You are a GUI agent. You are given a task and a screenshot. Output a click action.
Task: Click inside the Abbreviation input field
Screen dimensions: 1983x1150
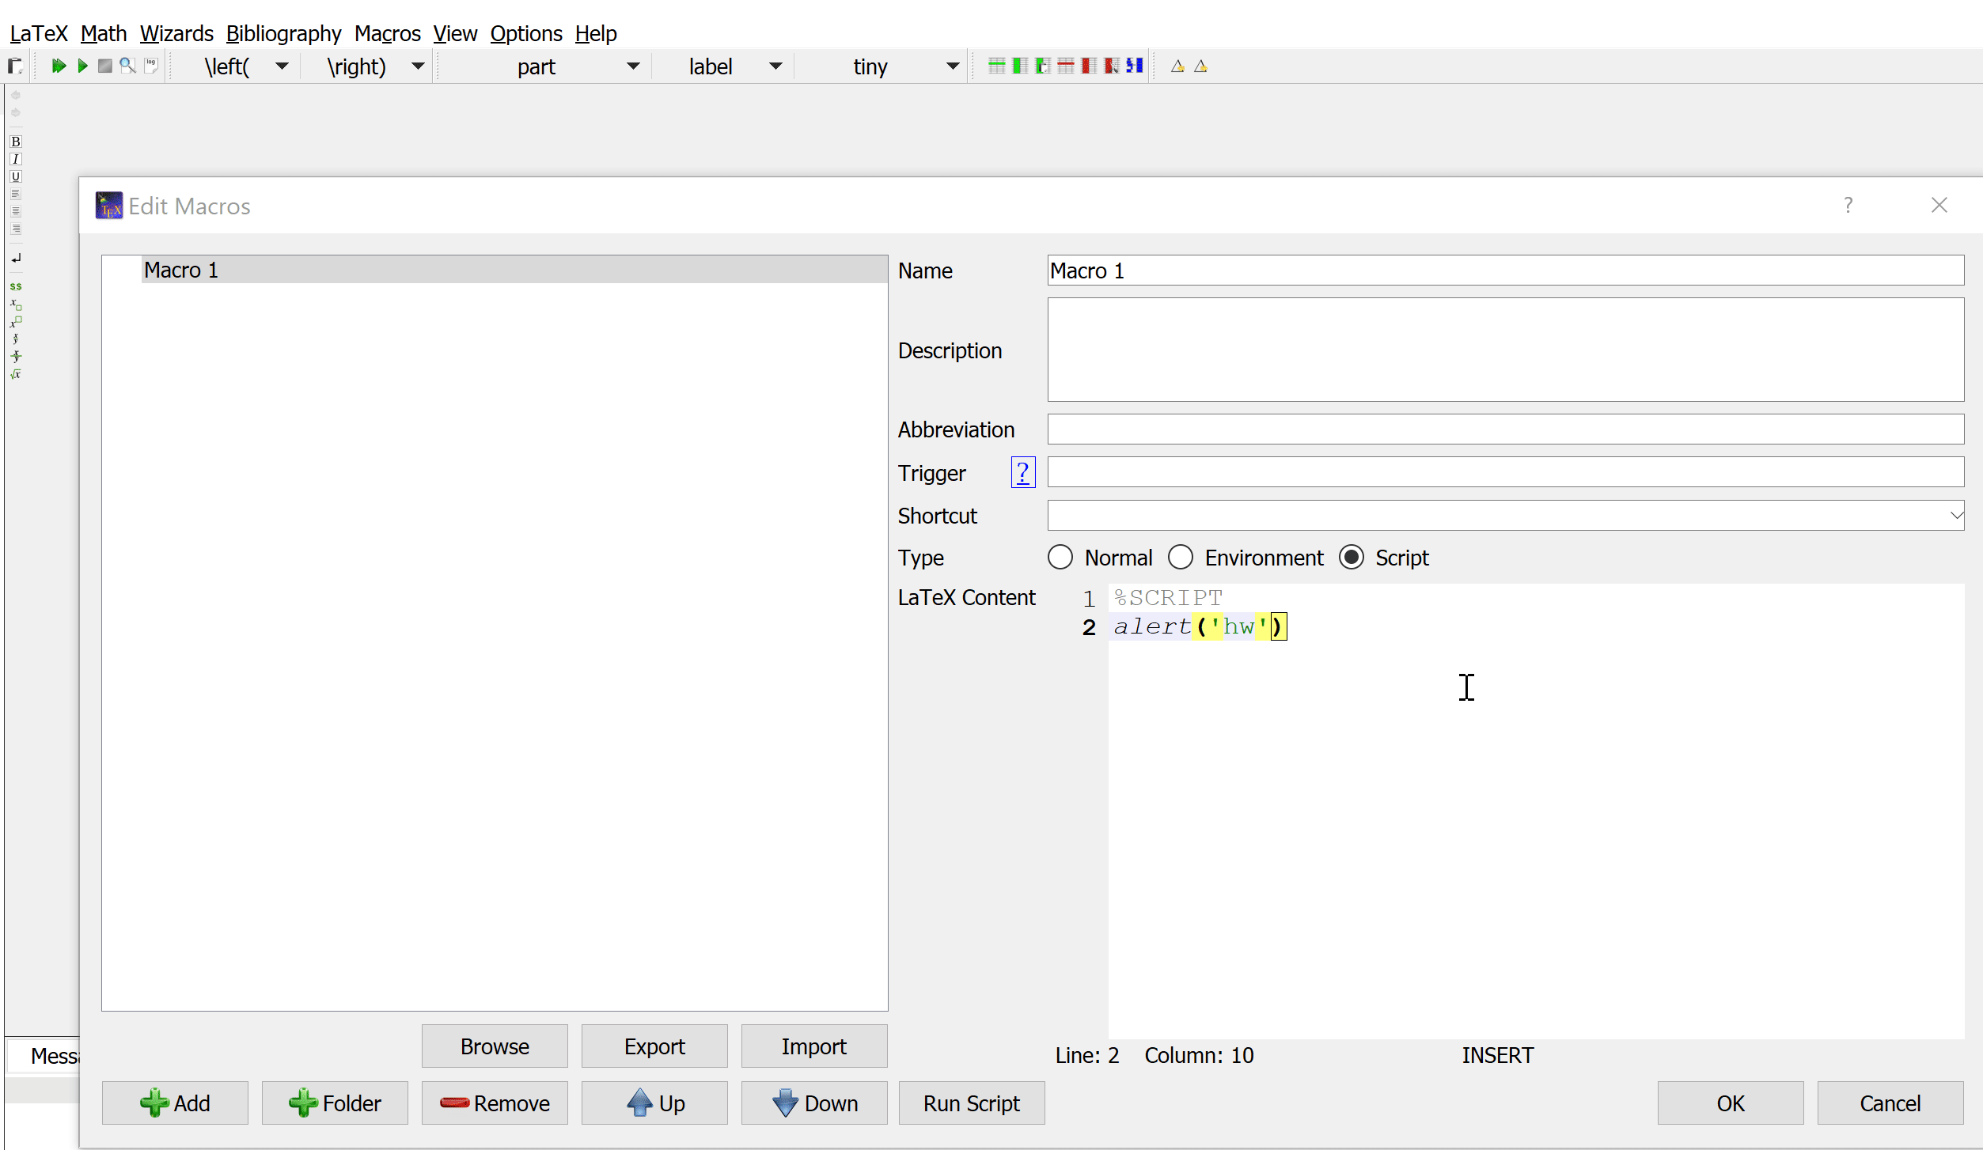tap(1503, 429)
